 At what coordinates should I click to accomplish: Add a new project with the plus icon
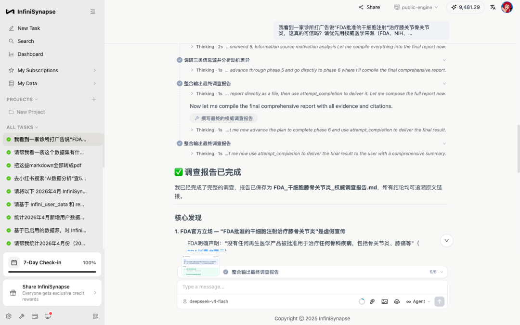pos(94,99)
